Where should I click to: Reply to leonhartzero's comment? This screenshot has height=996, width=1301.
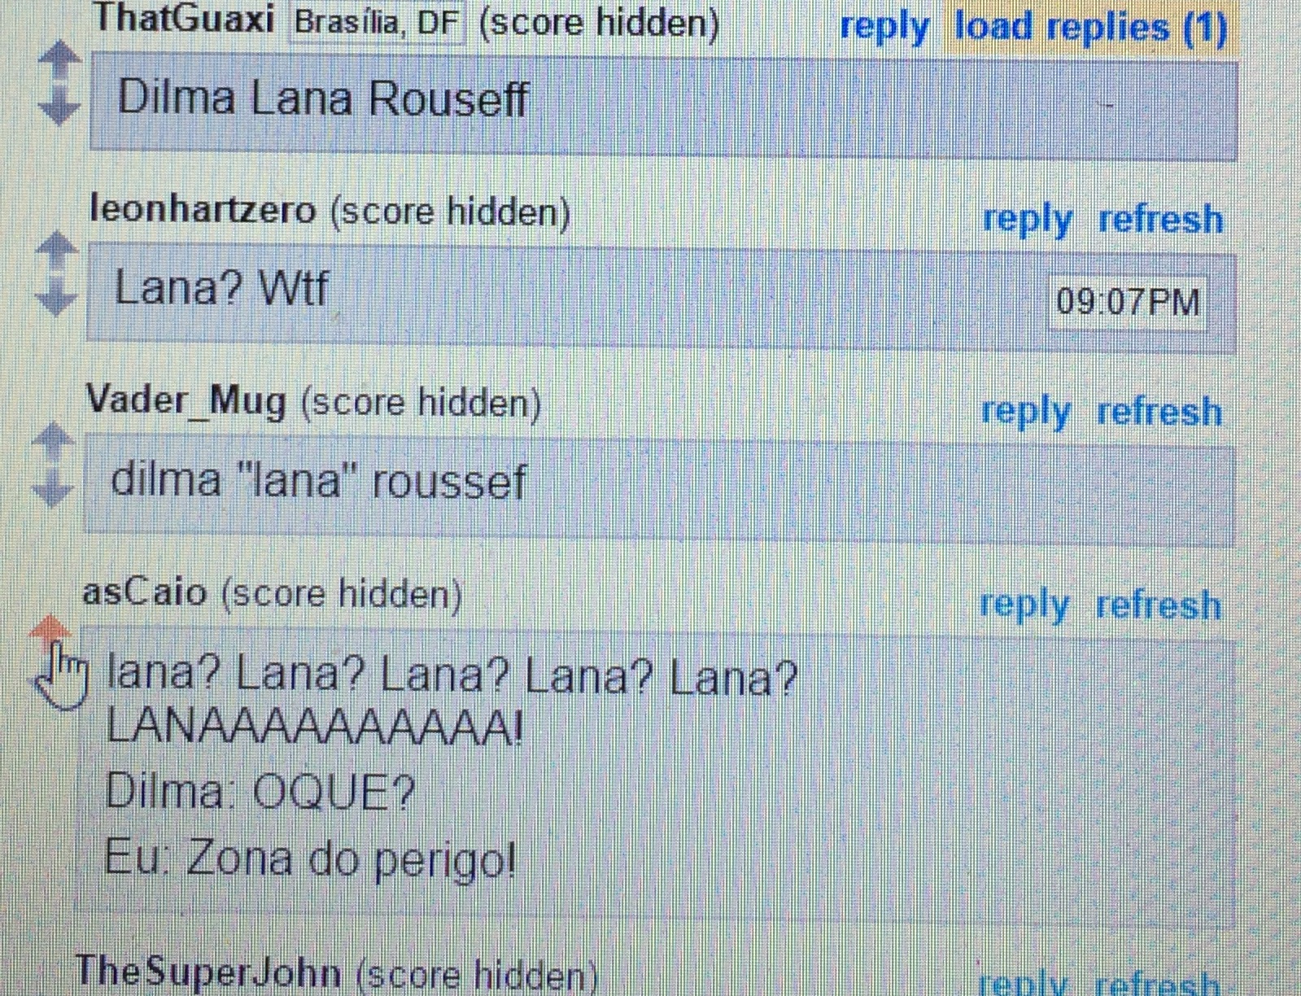1028,220
